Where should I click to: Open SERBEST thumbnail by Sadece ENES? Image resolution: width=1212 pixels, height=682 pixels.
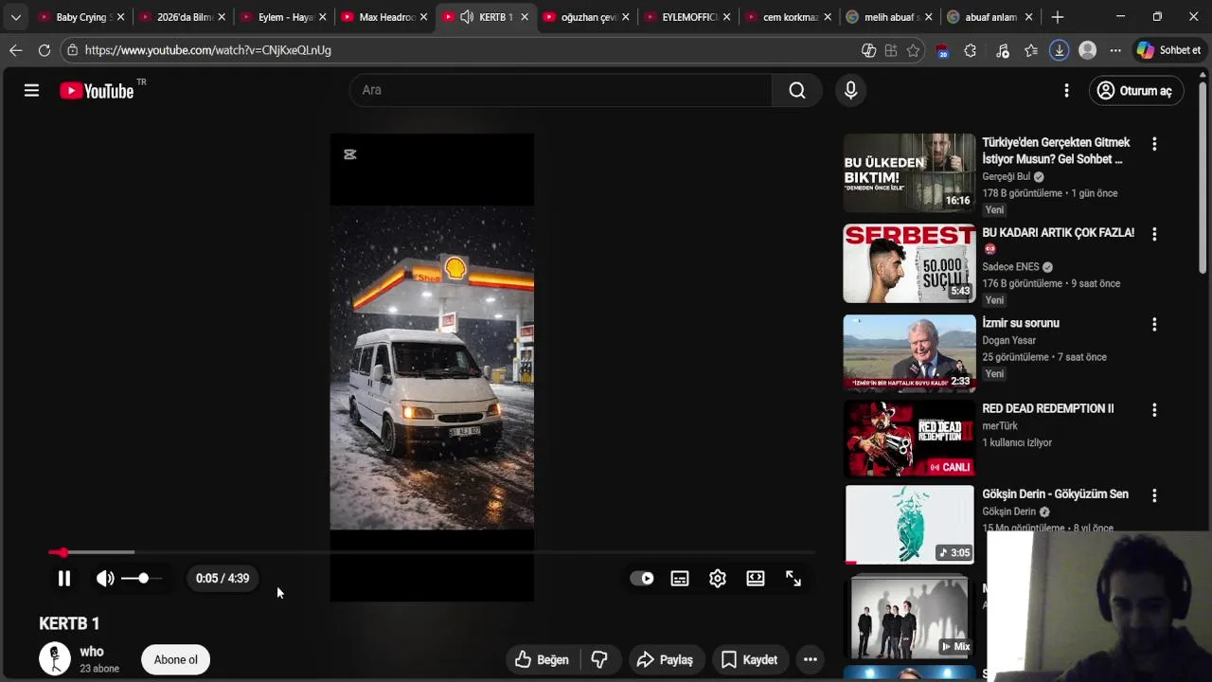tap(909, 262)
